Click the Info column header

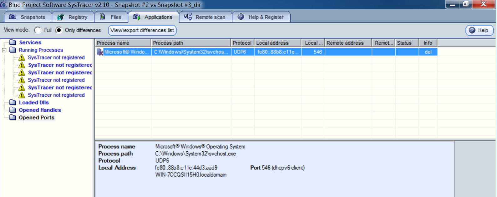point(428,43)
